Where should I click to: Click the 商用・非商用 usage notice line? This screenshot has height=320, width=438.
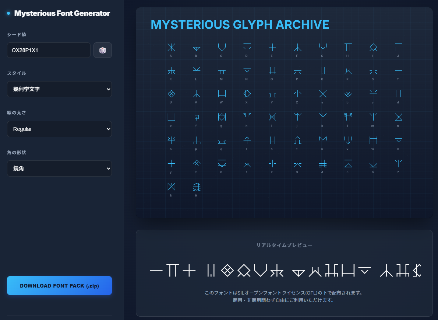(284, 300)
